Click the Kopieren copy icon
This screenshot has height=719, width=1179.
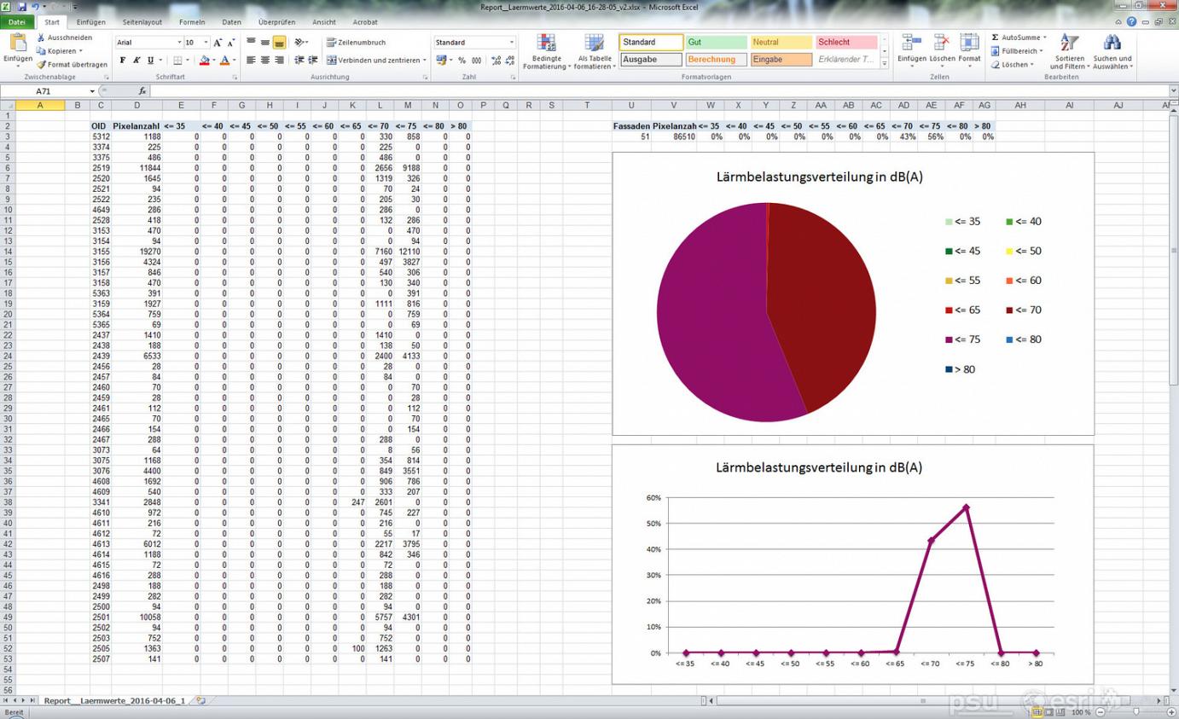(x=41, y=51)
